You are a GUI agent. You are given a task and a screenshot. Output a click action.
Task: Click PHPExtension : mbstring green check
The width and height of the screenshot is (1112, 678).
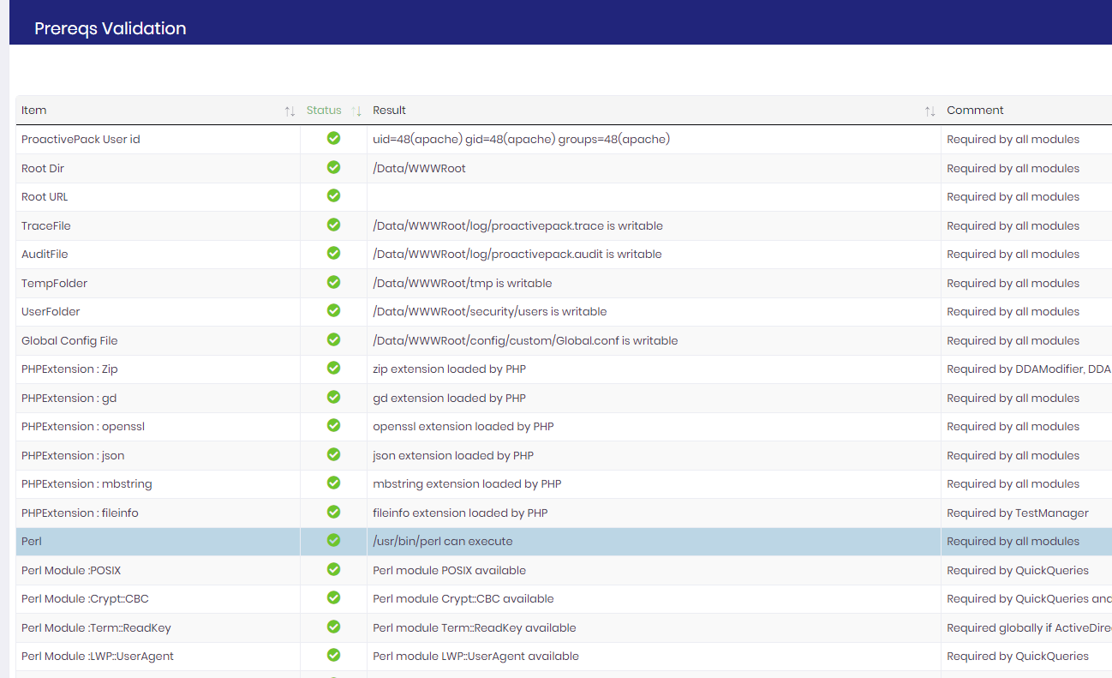(333, 483)
